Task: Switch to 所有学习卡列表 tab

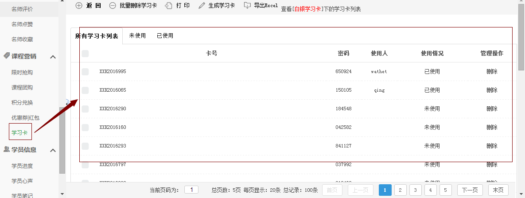Action: pyautogui.click(x=97, y=36)
